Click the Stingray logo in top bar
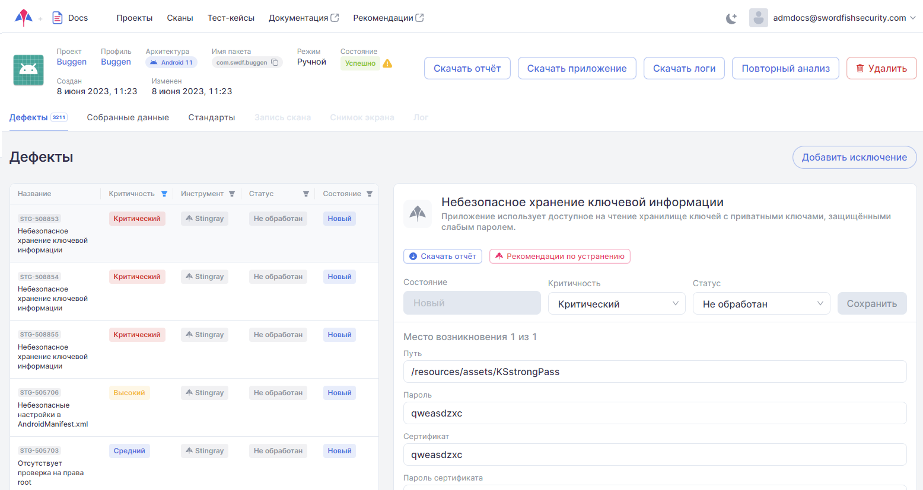The height and width of the screenshot is (490, 923). click(24, 18)
